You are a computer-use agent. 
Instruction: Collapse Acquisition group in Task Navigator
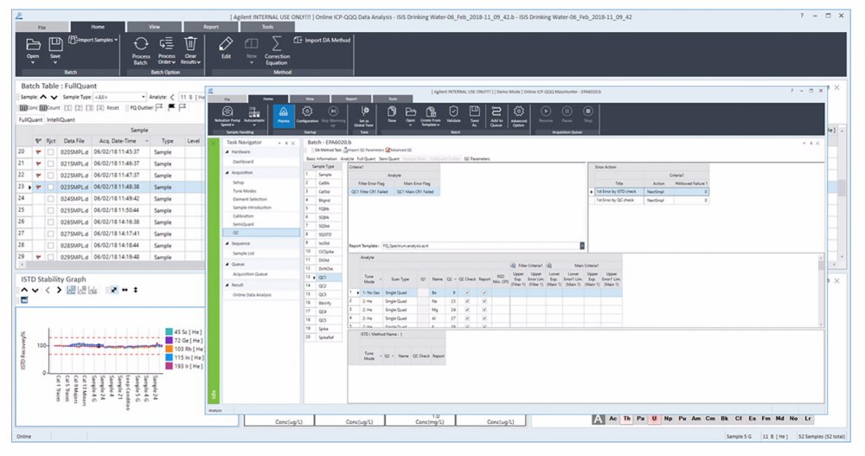(227, 173)
